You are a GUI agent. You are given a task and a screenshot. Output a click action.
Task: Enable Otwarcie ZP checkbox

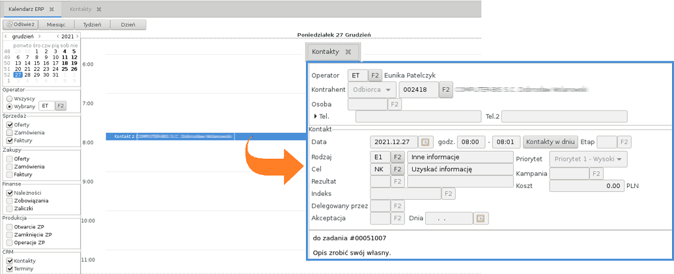(x=10, y=226)
